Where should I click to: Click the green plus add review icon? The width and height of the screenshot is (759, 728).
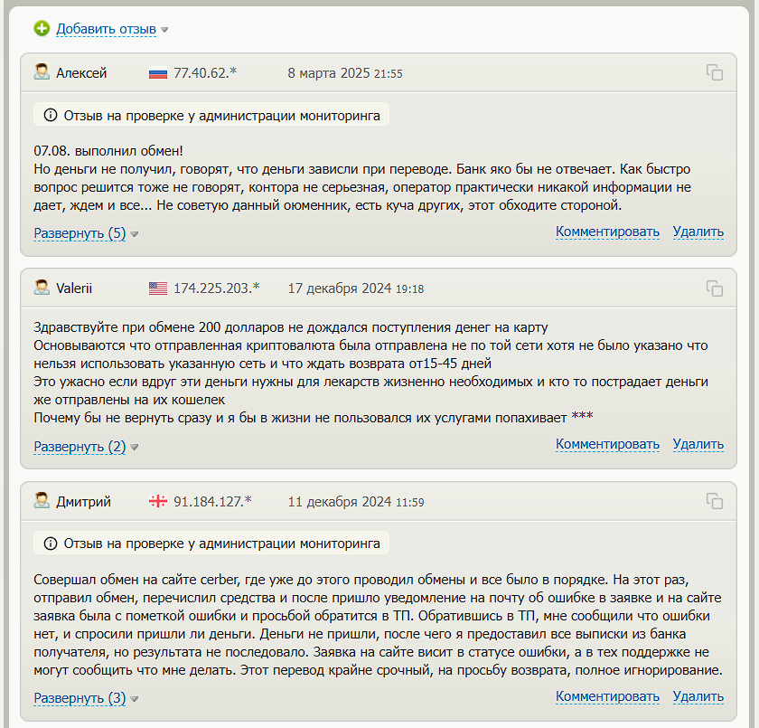pos(42,29)
